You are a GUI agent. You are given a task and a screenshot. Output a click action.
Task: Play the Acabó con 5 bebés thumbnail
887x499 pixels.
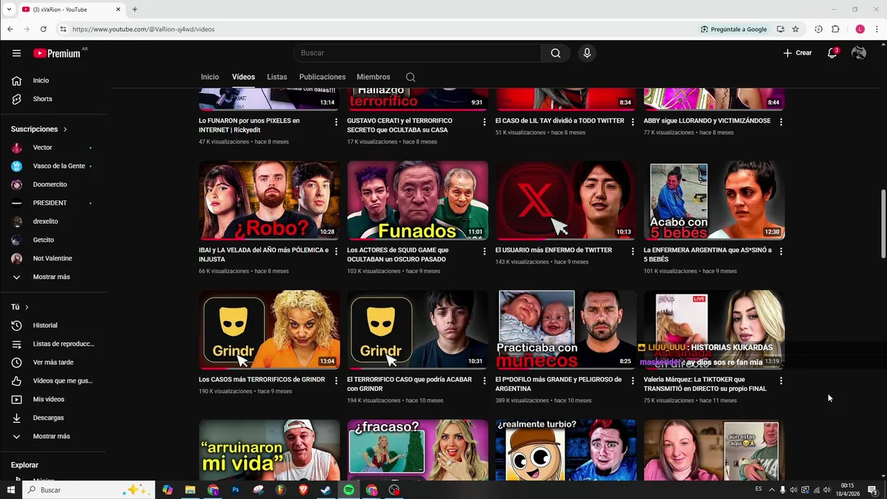(714, 200)
